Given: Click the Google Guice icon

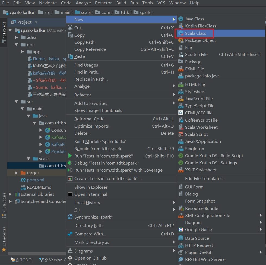Looking at the screenshot, I should pyautogui.click(x=181, y=229).
